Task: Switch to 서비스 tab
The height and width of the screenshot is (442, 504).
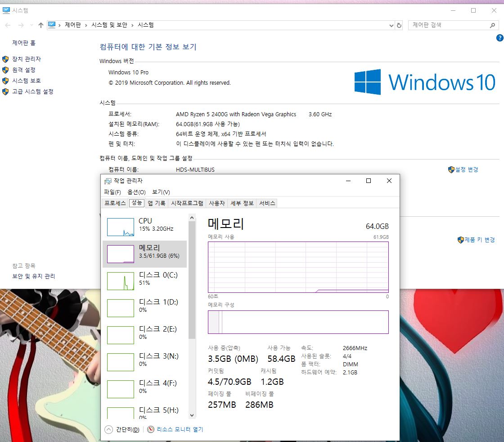Action: [x=267, y=203]
